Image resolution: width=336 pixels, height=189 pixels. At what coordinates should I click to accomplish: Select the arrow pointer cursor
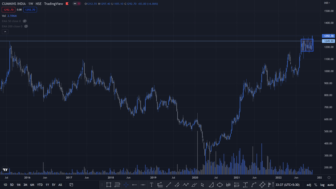pyautogui.click(x=202, y=185)
